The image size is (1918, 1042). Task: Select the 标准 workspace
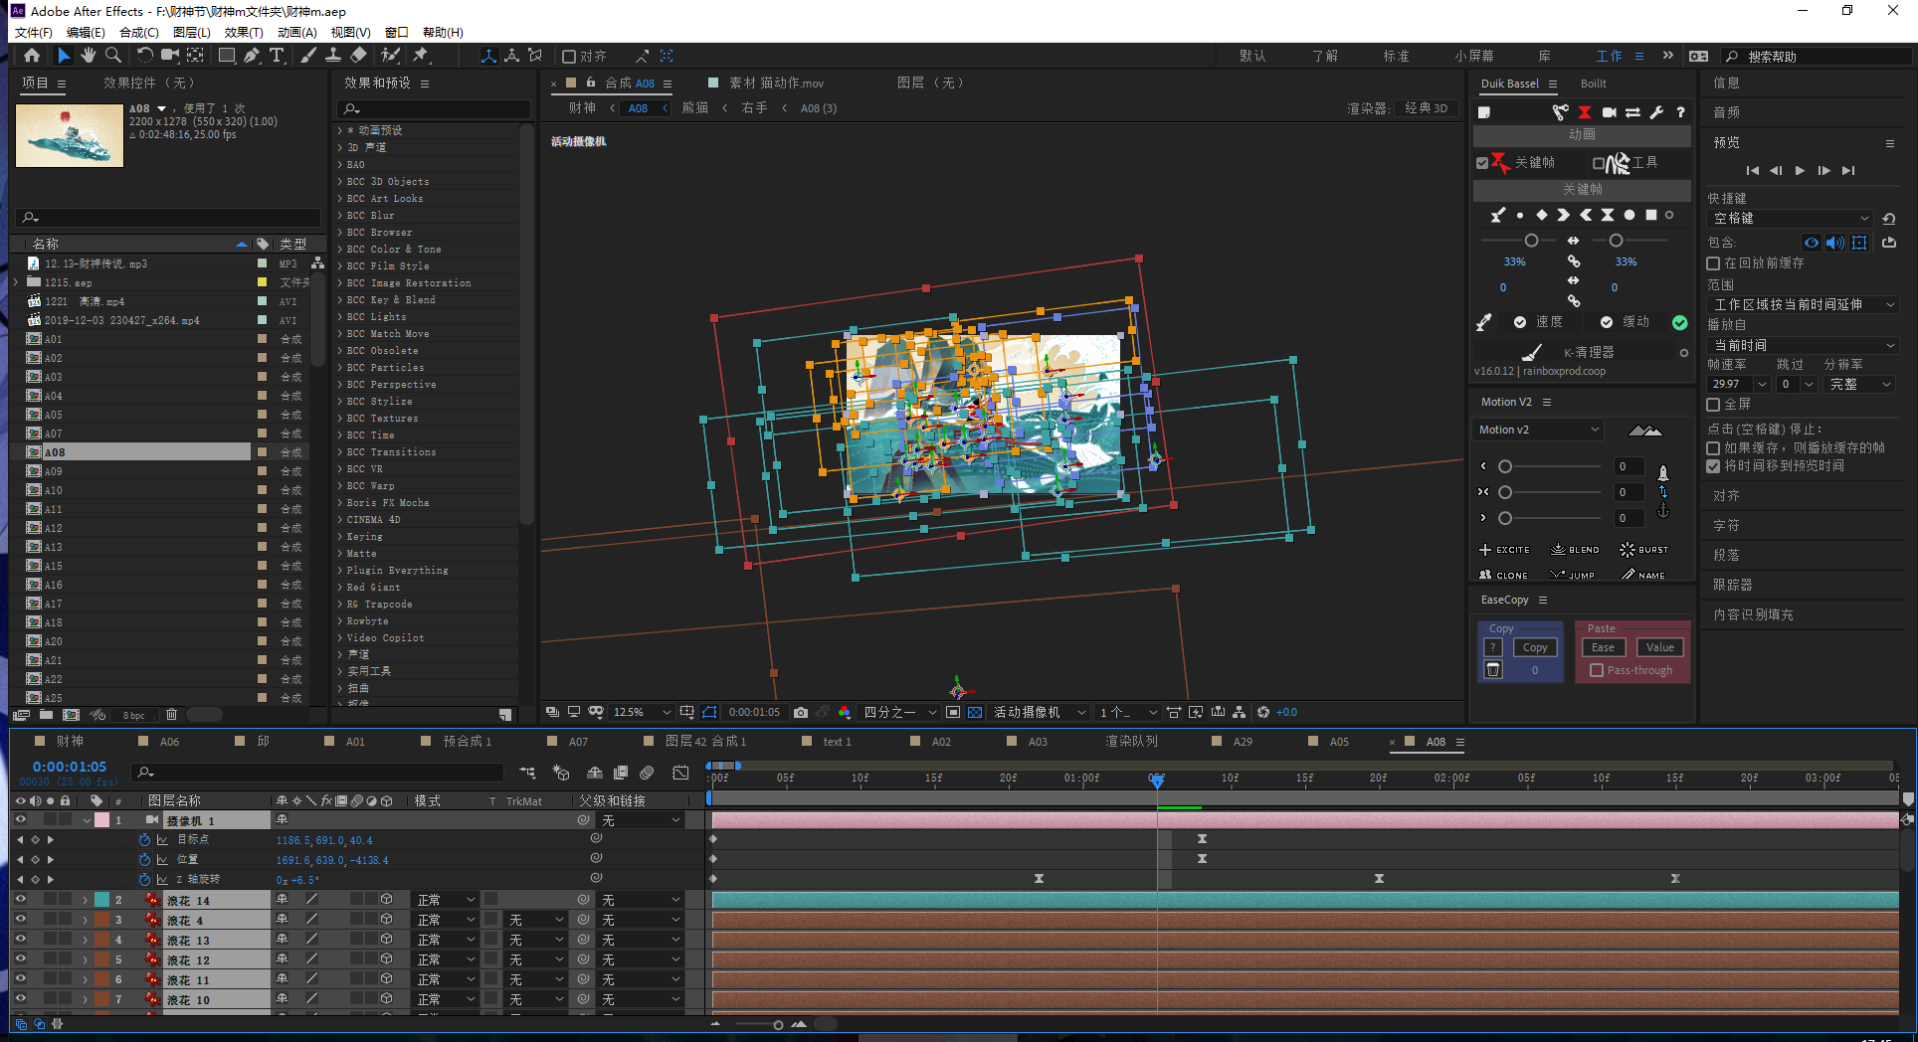pos(1396,56)
